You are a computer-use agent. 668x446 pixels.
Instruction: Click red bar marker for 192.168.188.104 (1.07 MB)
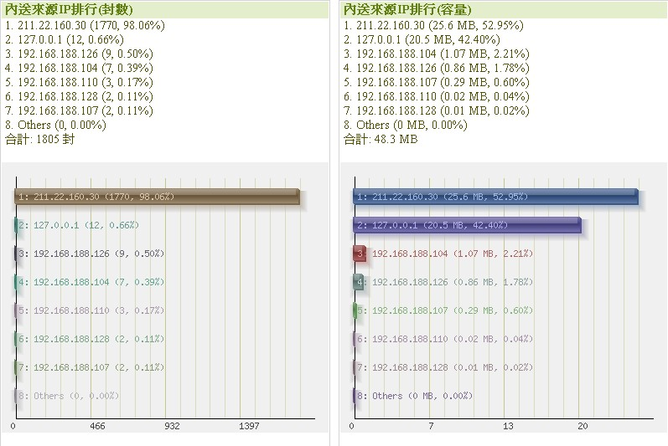pyautogui.click(x=360, y=254)
